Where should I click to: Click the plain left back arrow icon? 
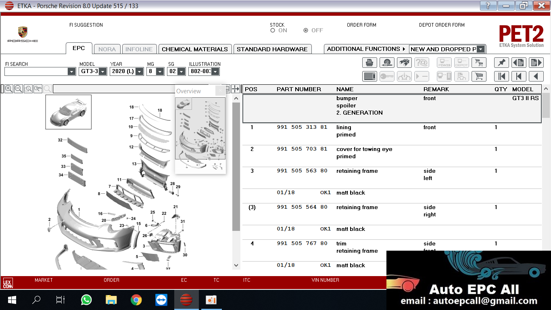point(536,76)
